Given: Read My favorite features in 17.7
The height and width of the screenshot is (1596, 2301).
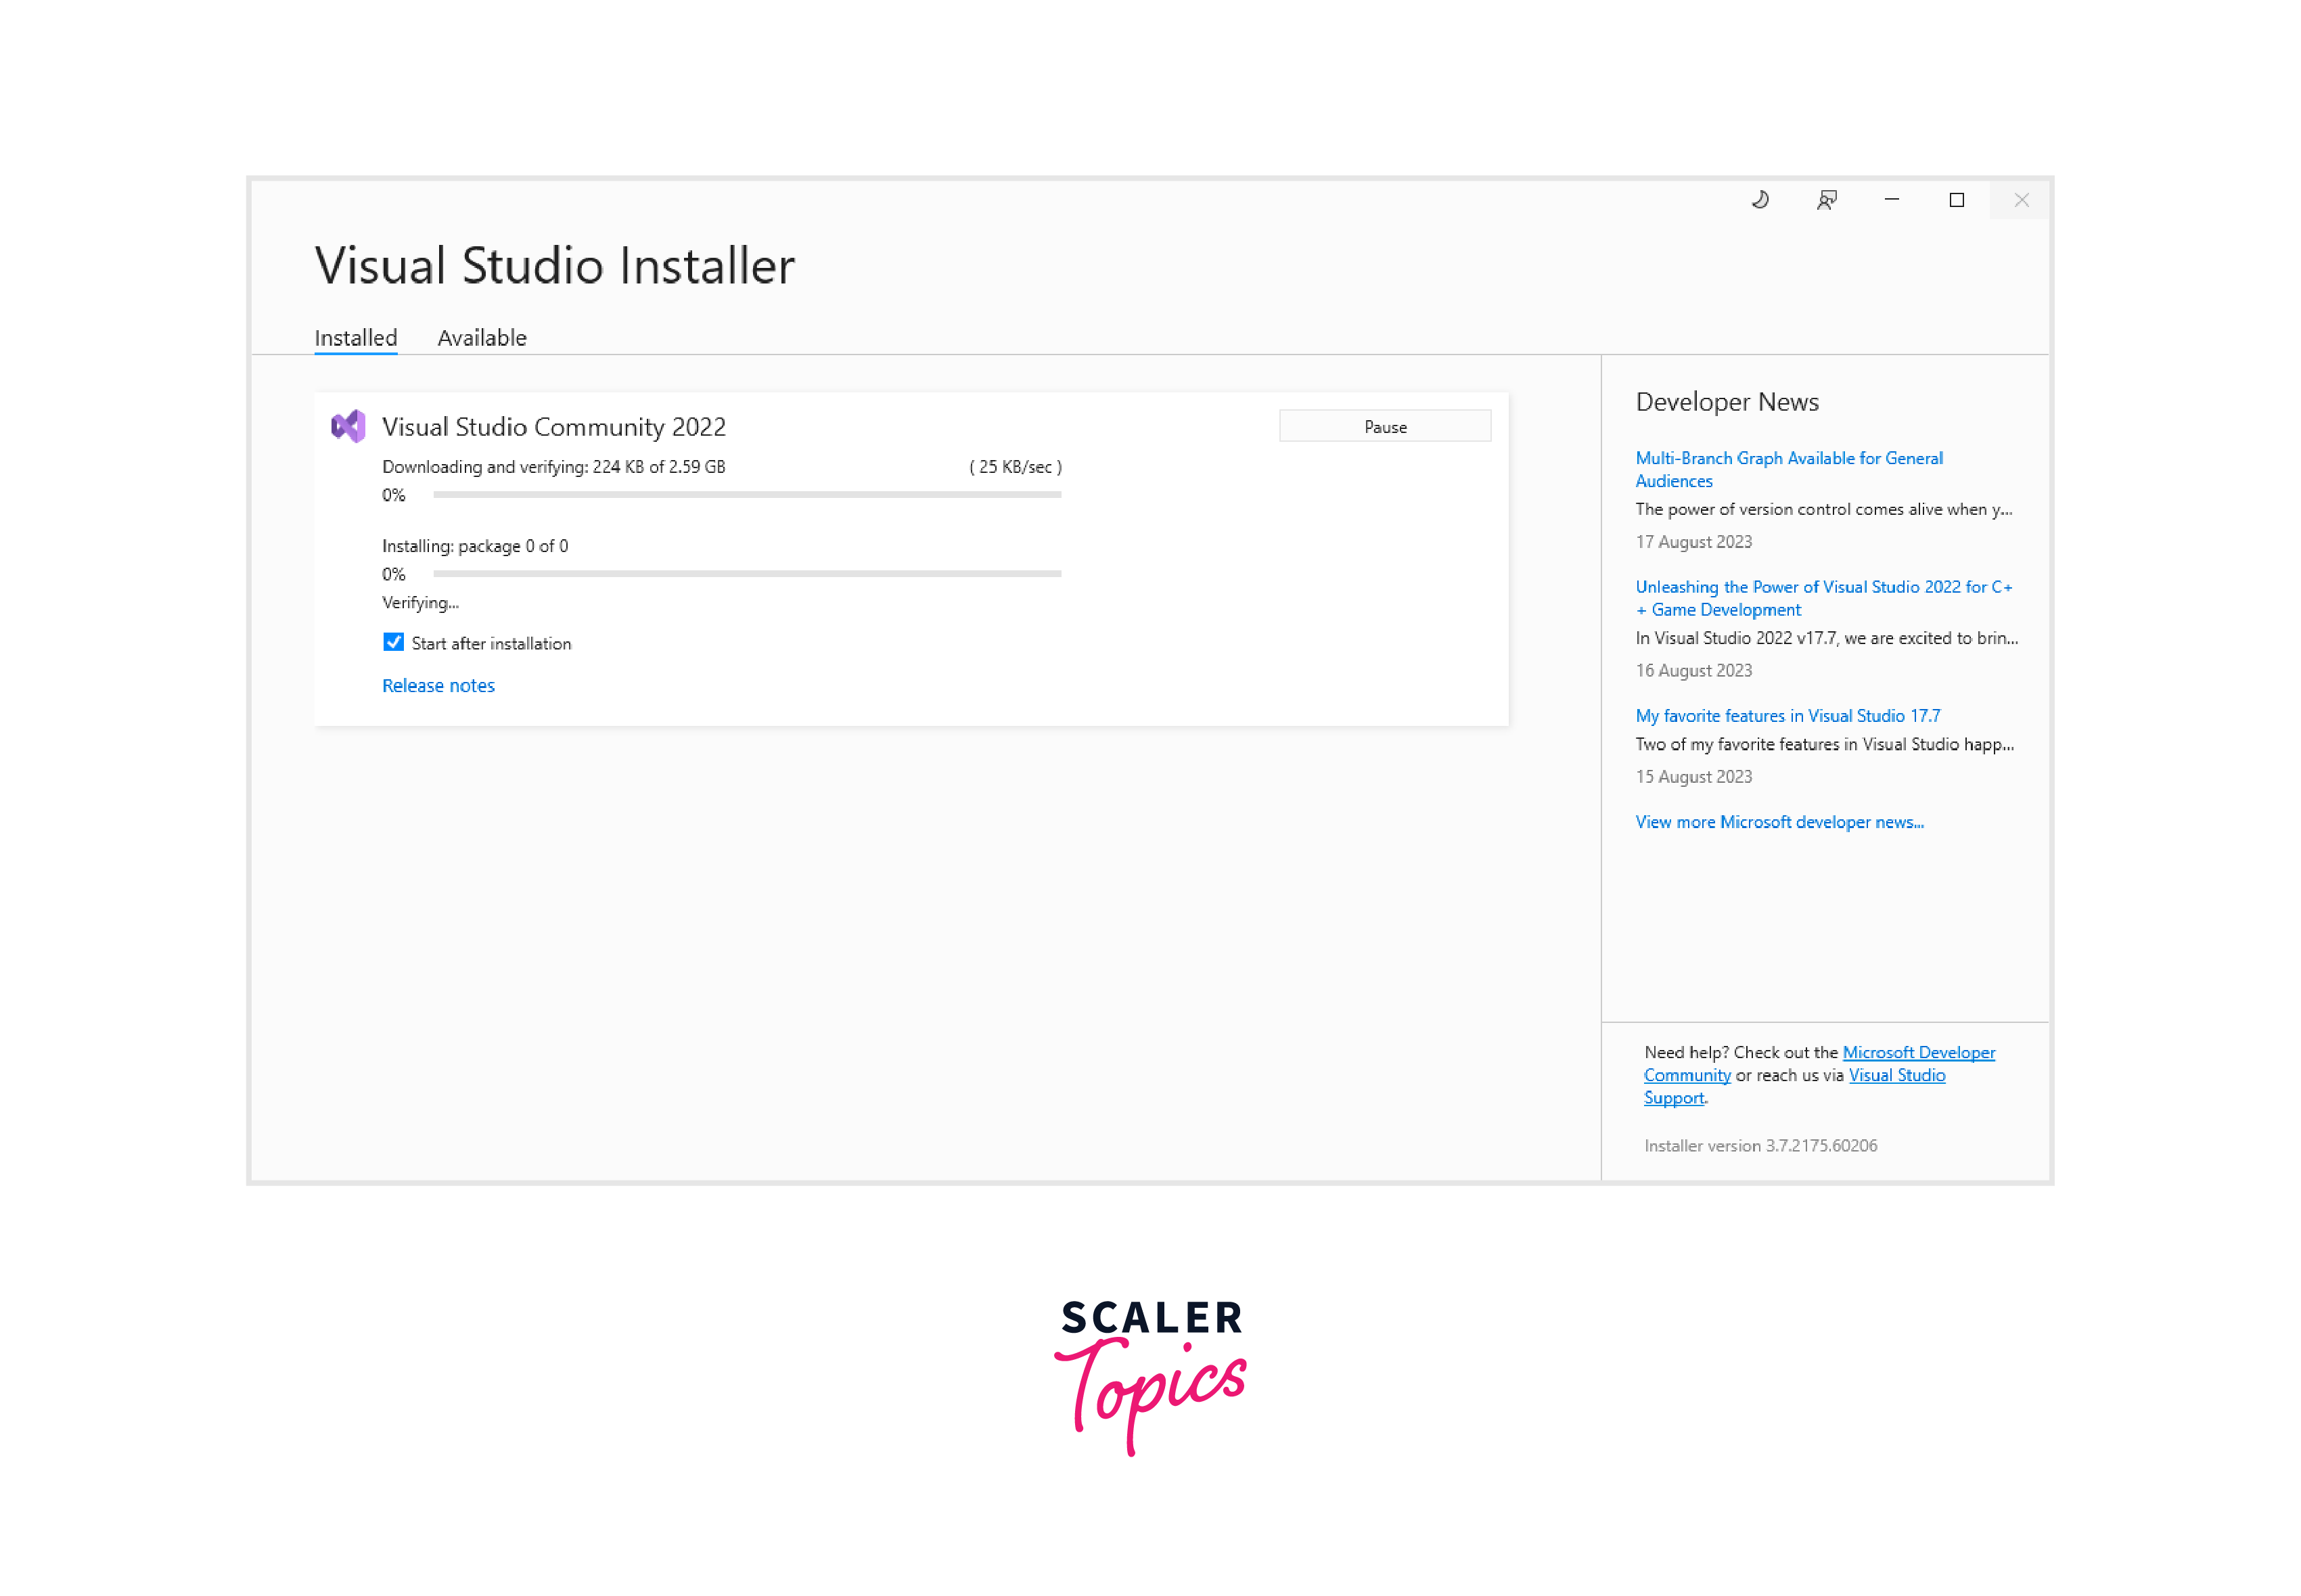Looking at the screenshot, I should click(x=1787, y=716).
